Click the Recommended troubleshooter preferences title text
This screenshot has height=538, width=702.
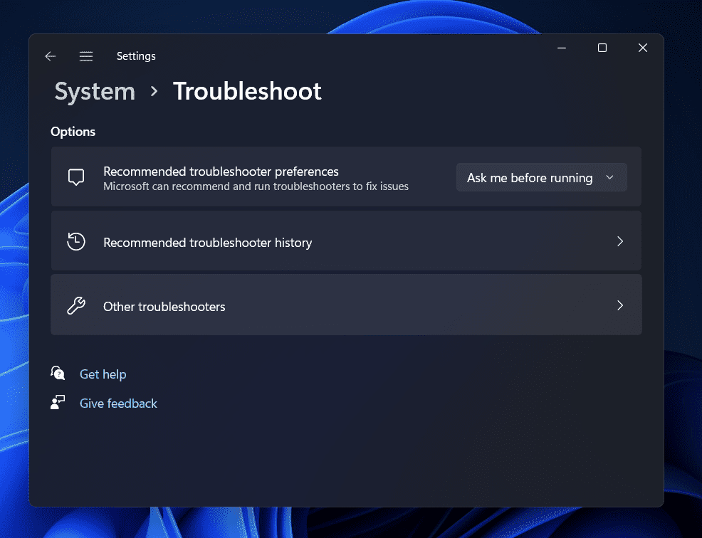point(221,172)
